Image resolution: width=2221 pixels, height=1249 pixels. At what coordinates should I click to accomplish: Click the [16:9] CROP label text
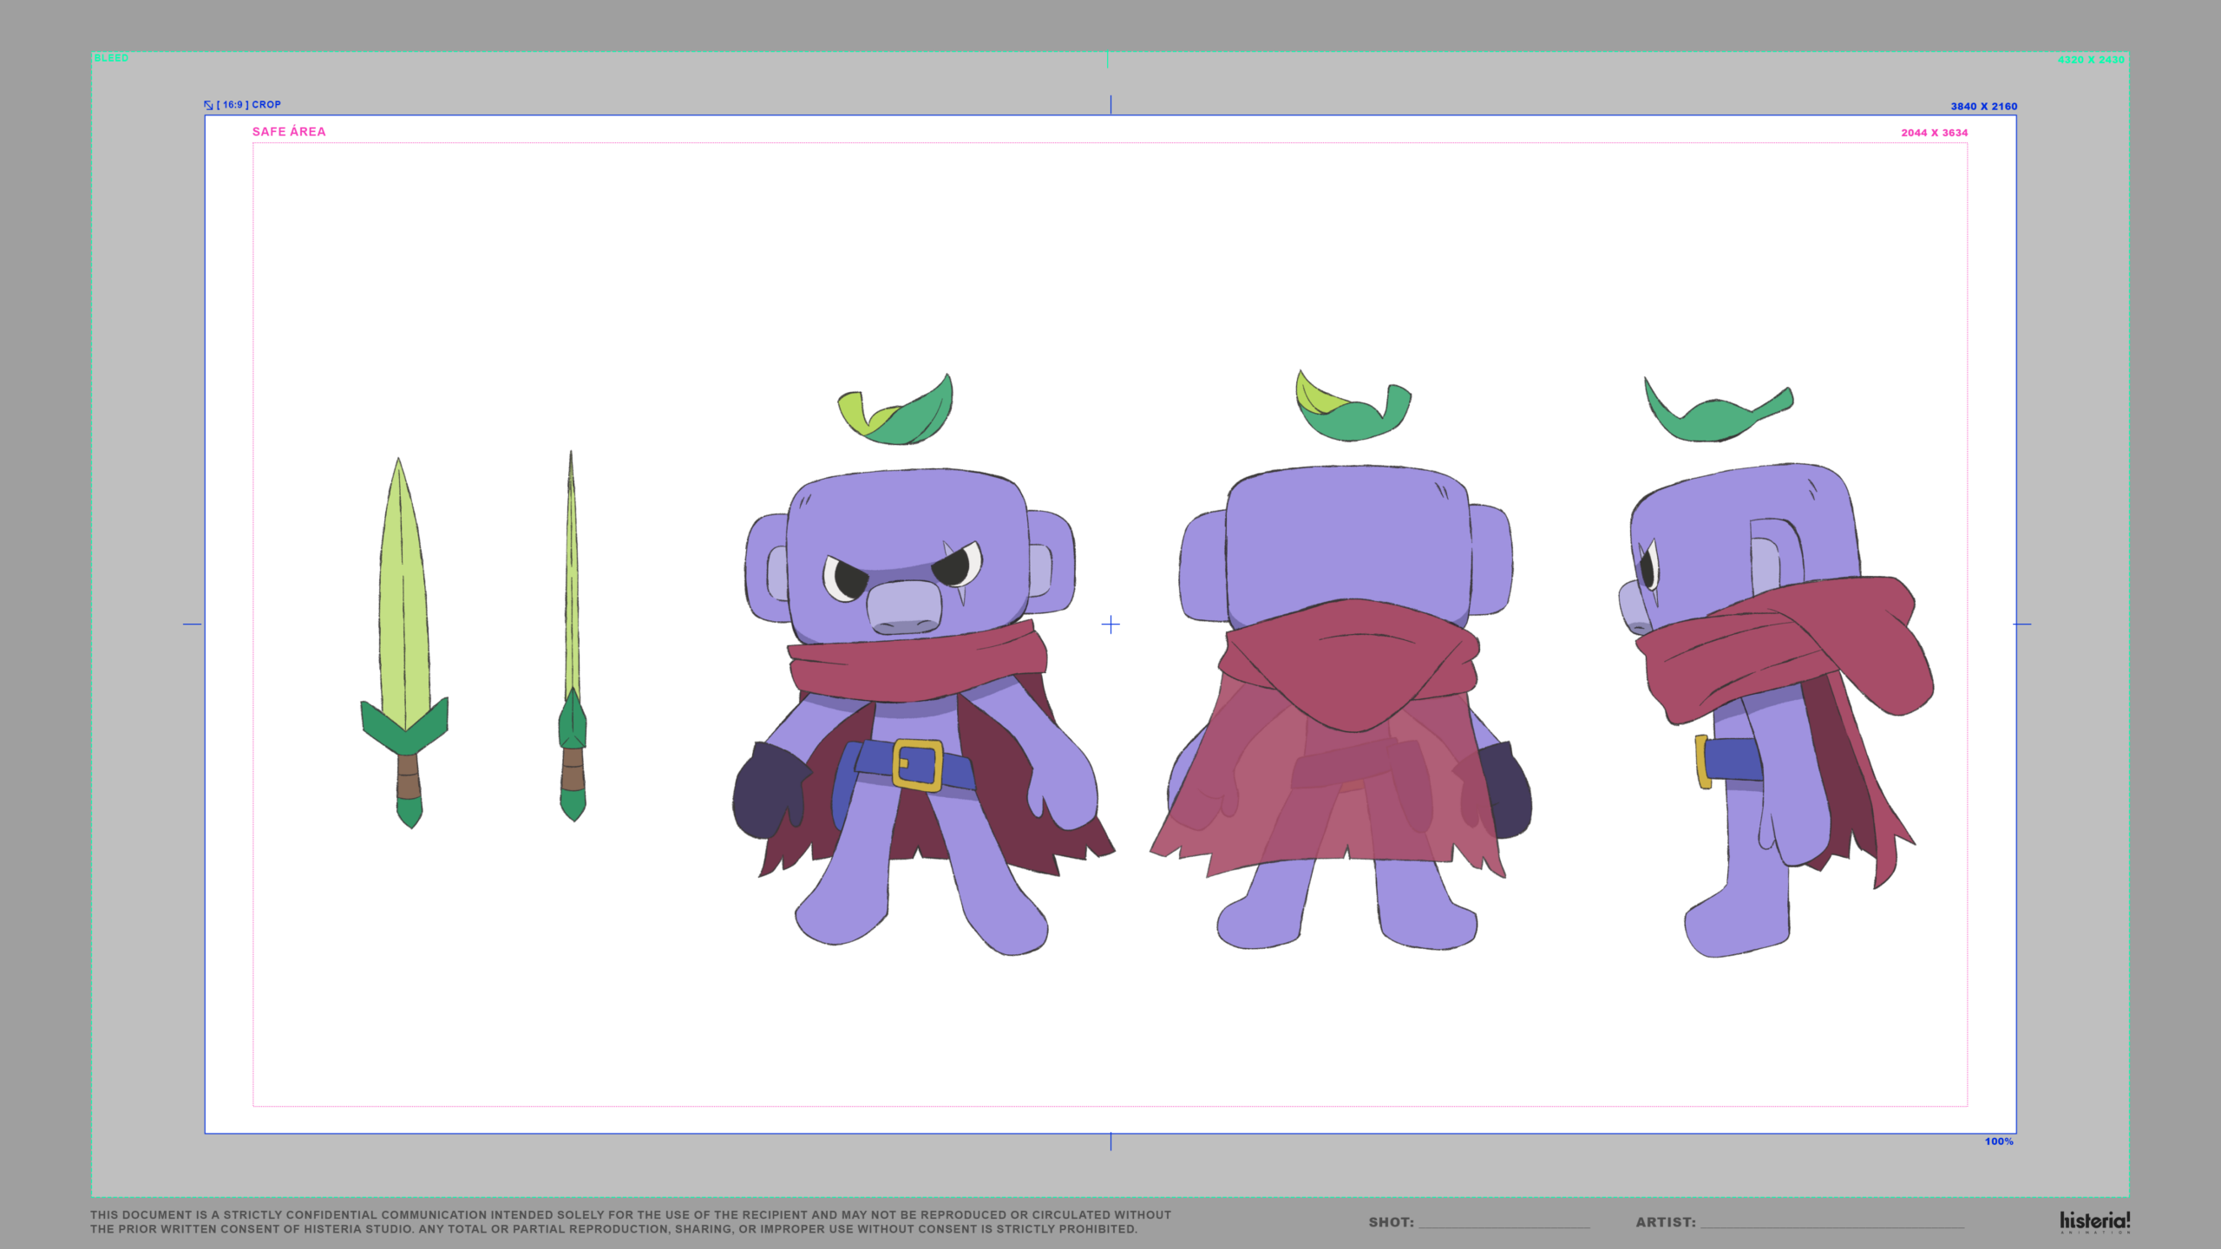(x=249, y=105)
